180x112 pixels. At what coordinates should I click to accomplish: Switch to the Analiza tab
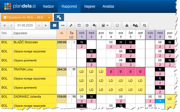(108, 6)
